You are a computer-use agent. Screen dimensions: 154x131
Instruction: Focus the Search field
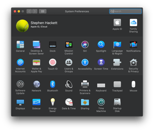click(x=125, y=11)
